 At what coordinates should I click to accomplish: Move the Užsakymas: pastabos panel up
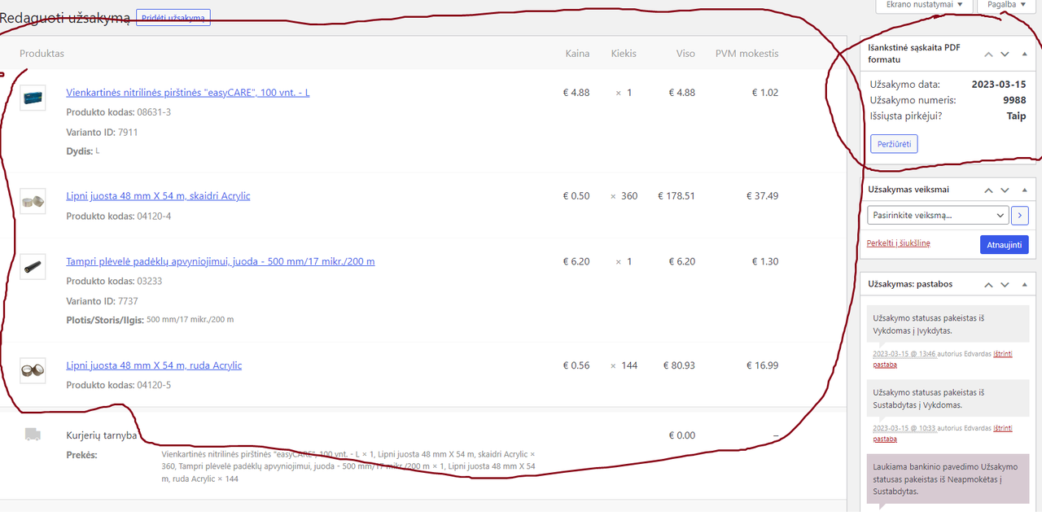point(988,284)
